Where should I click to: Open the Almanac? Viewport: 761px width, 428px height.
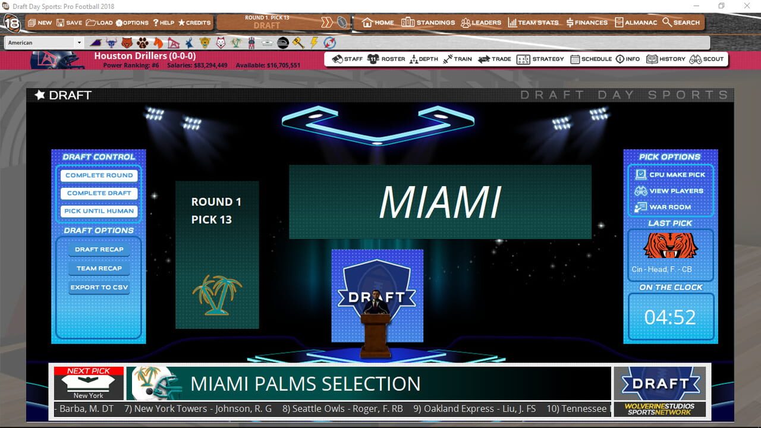(x=636, y=22)
